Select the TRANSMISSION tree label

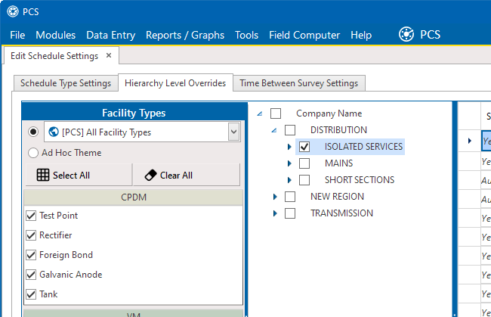[x=341, y=213]
